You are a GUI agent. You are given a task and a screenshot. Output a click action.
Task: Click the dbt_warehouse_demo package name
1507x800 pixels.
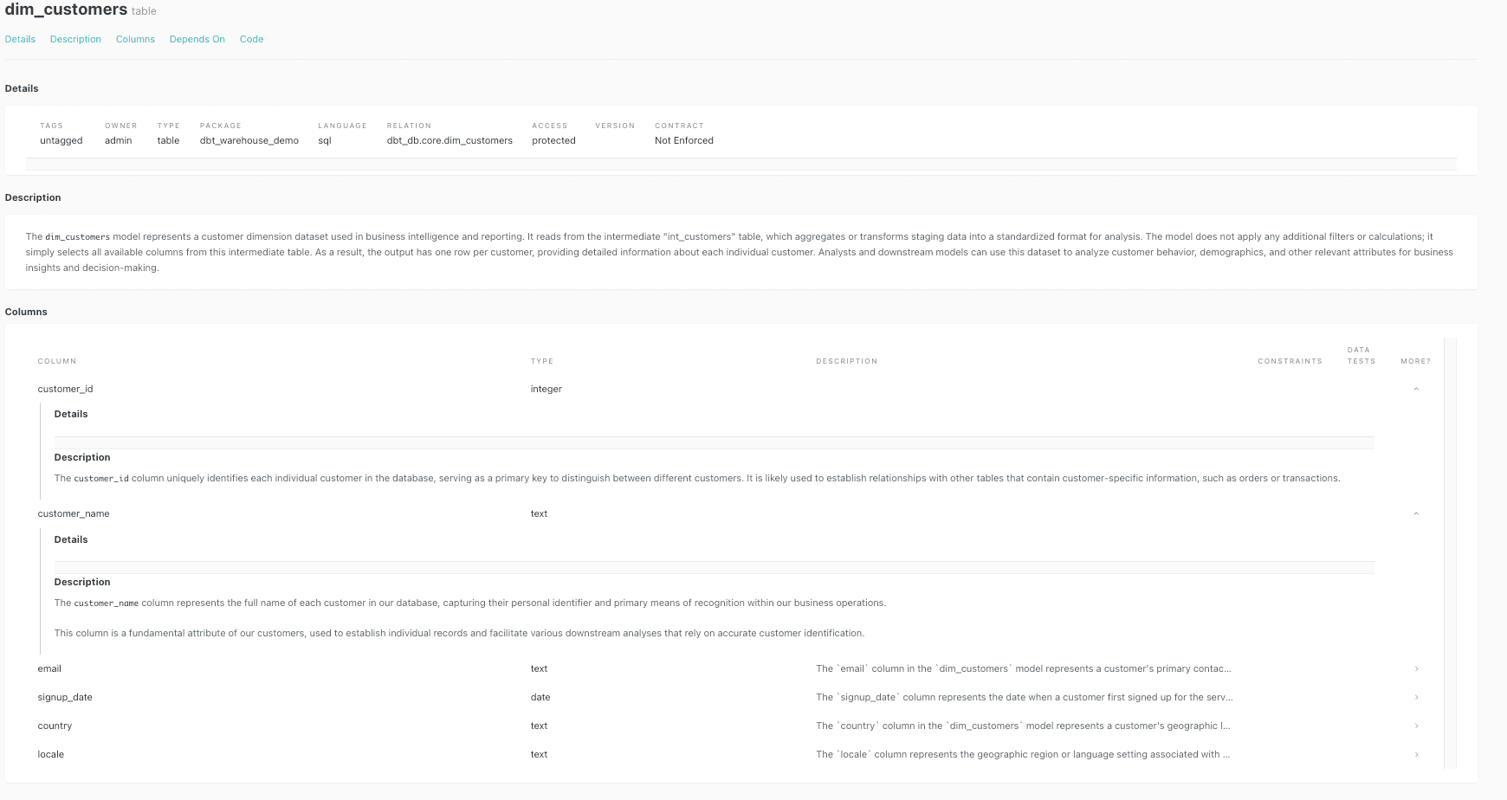[x=249, y=140]
